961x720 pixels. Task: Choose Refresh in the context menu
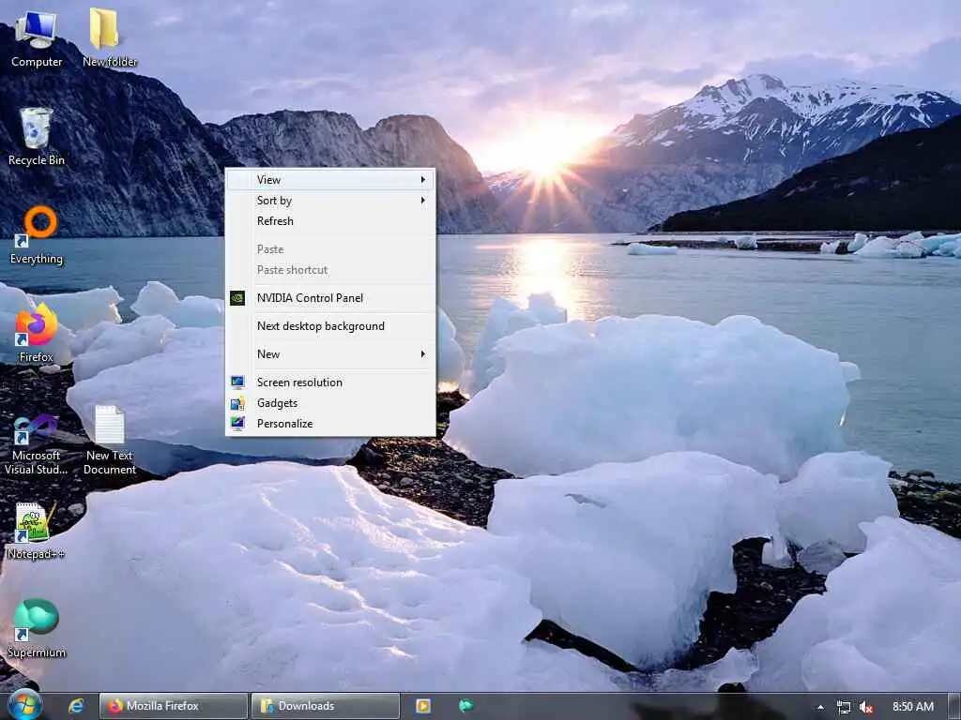[330, 221]
